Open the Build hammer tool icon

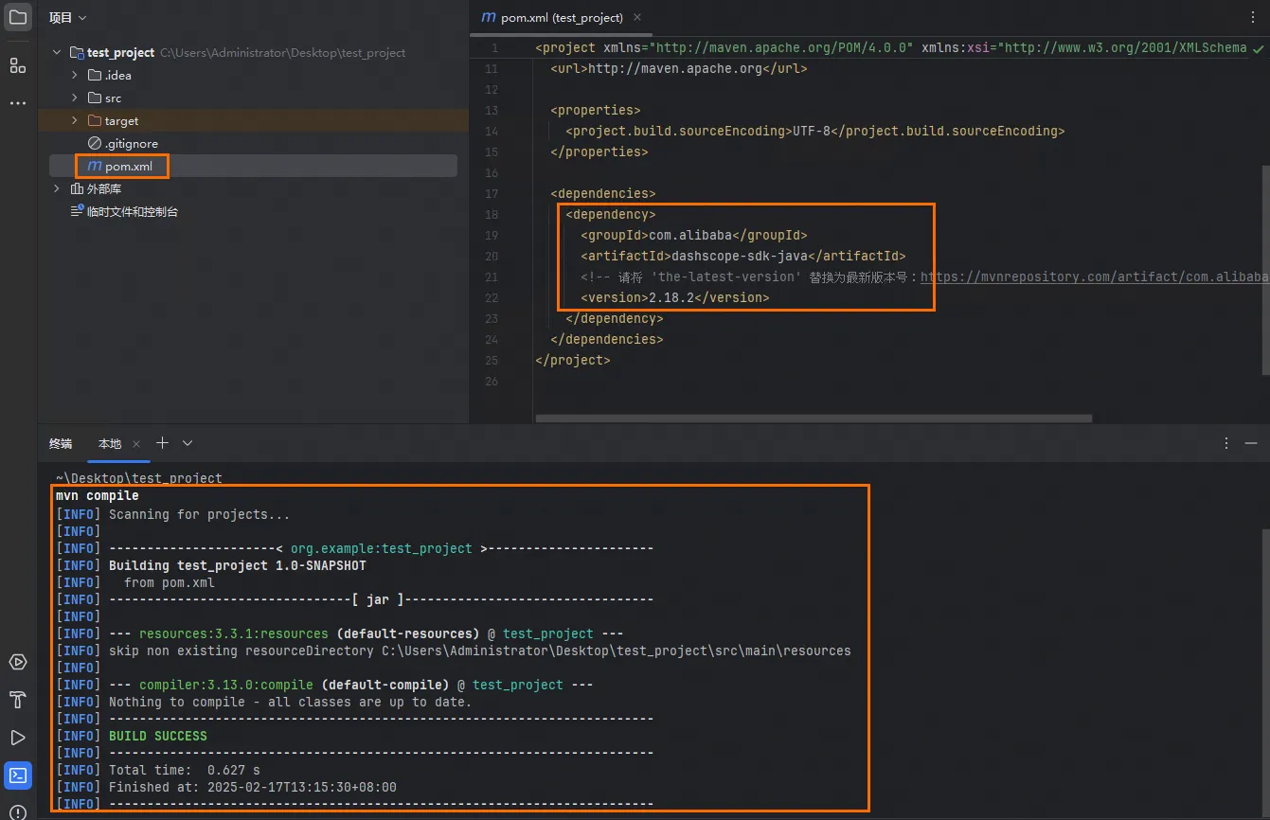18,700
